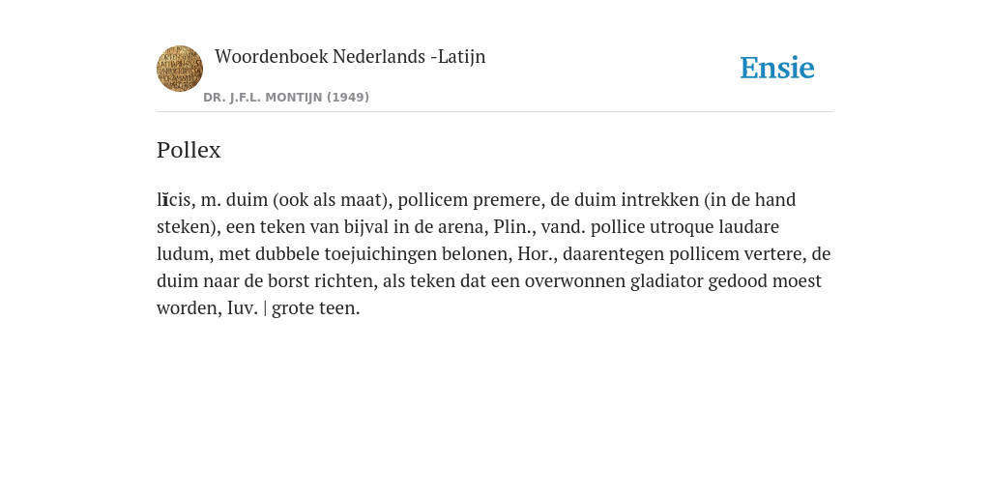
Task: Click the phrase pollice utroque laudare
Action: (685, 226)
